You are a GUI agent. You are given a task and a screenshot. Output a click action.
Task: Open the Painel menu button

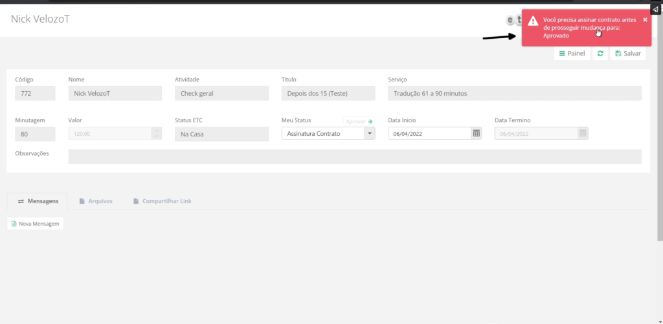pos(572,54)
